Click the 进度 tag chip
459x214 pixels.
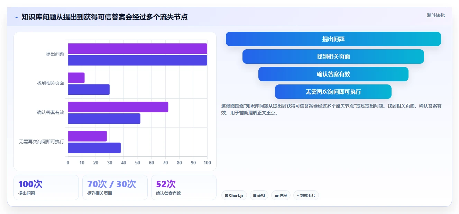pyautogui.click(x=281, y=195)
